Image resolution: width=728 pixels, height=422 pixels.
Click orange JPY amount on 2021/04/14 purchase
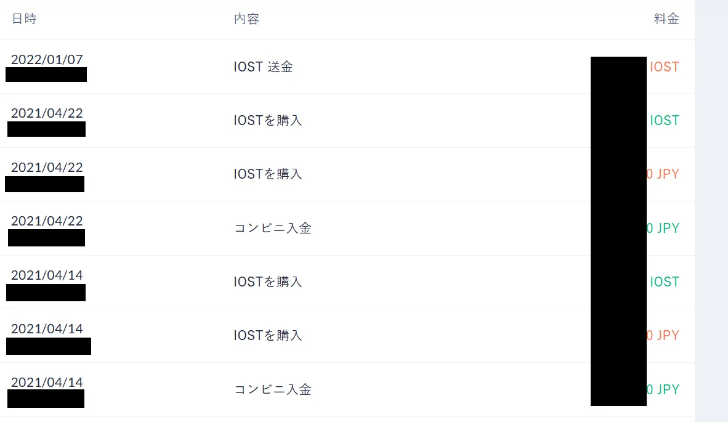point(663,335)
